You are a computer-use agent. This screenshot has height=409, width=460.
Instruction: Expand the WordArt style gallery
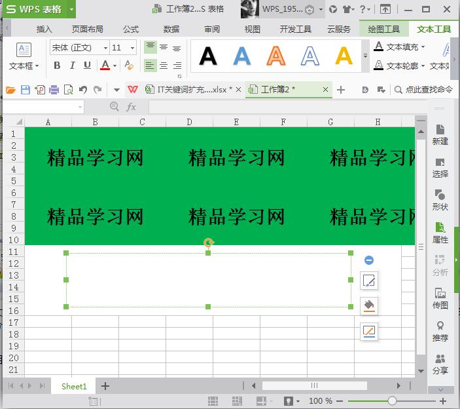point(365,56)
